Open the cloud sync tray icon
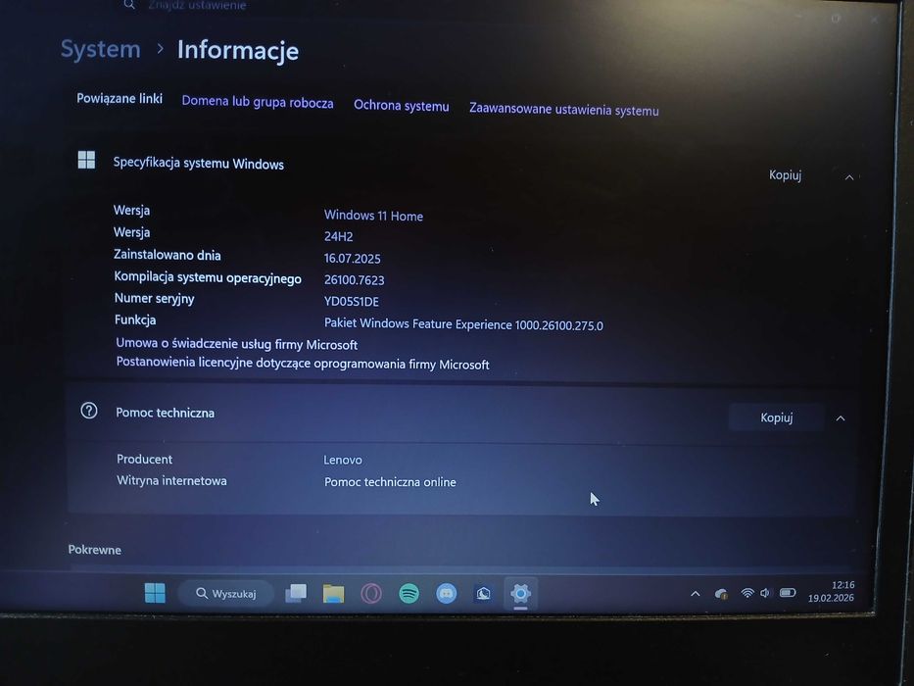 [722, 594]
